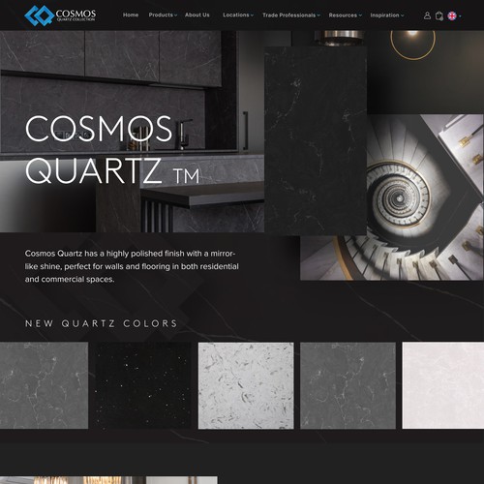Click the New Quartz Colors heading
The height and width of the screenshot is (484, 484).
[x=102, y=323]
